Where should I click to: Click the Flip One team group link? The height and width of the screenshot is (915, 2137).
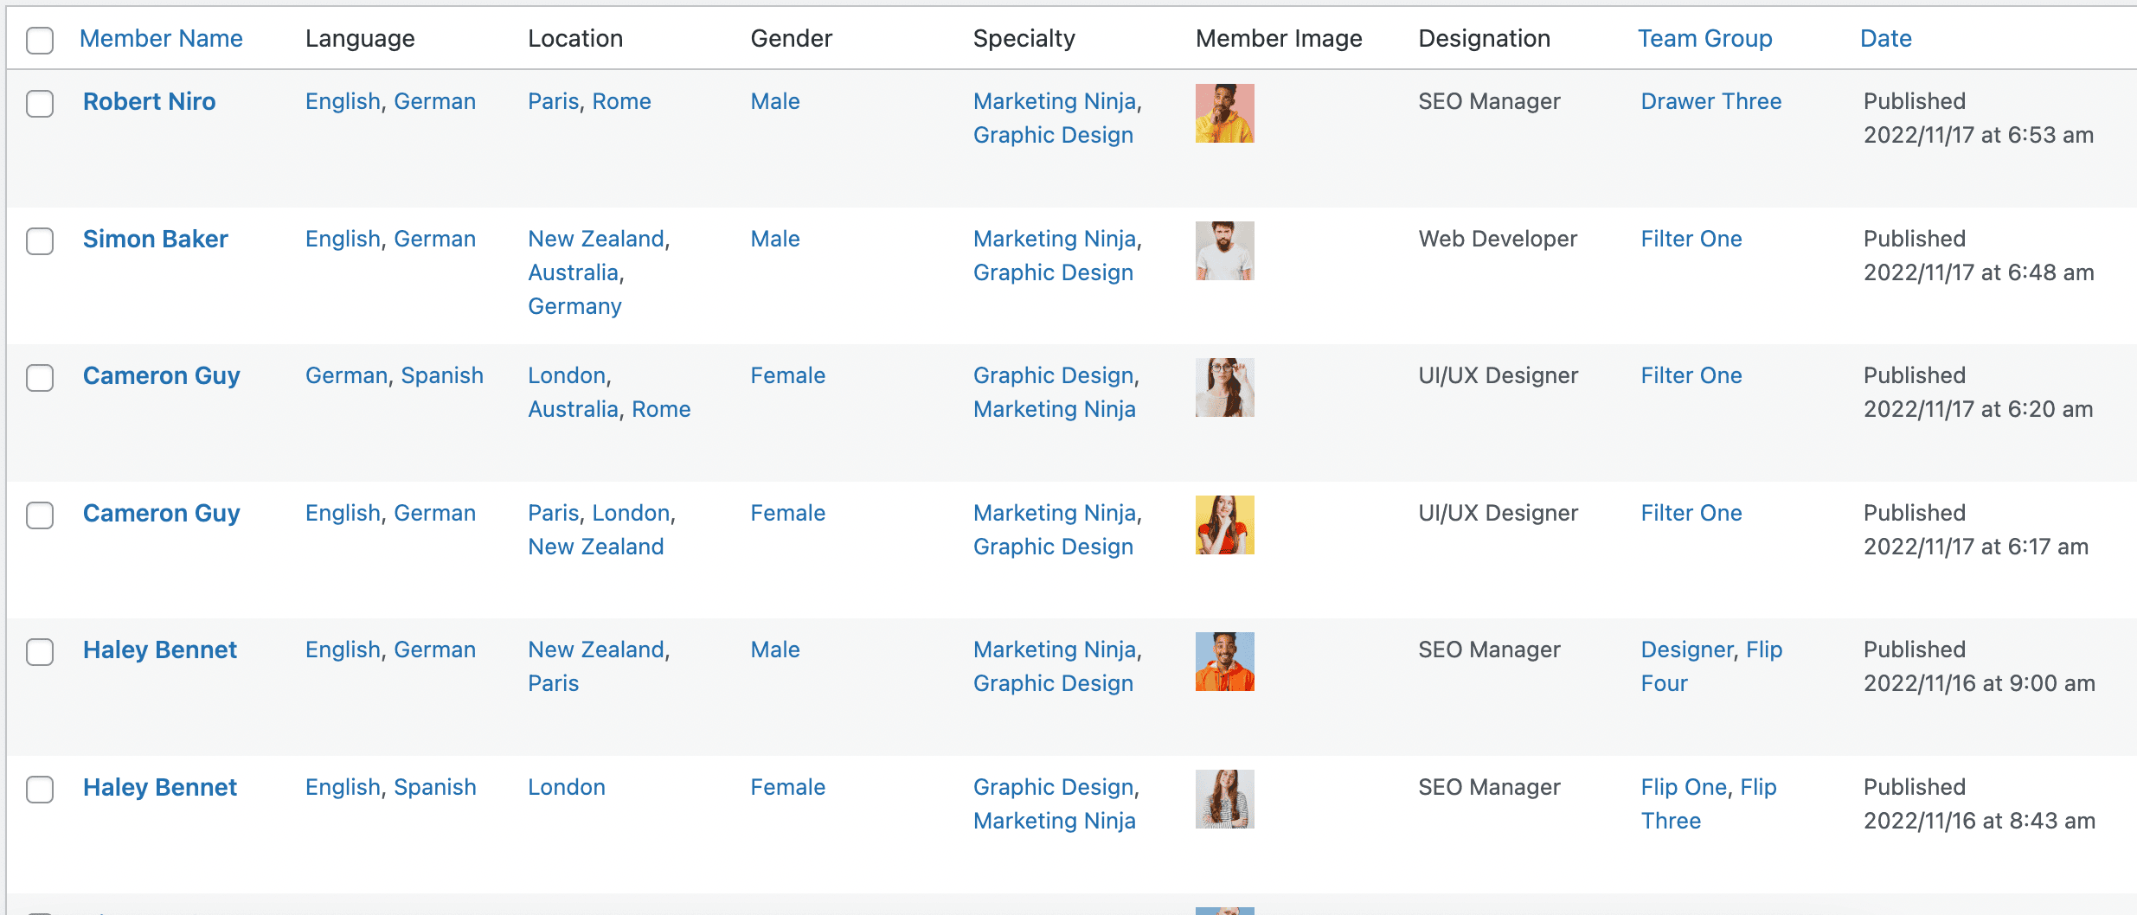(1684, 788)
